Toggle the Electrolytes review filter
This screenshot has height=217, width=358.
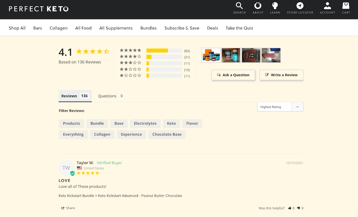point(145,123)
